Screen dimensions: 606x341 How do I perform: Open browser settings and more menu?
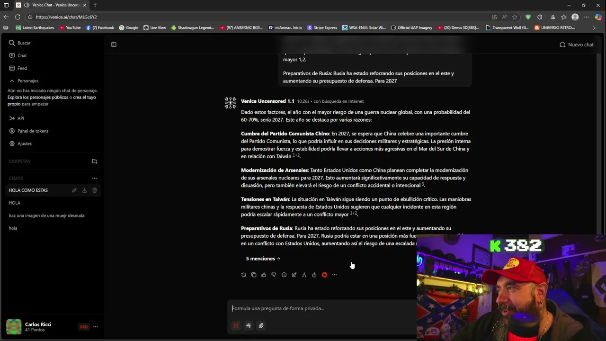pos(586,17)
